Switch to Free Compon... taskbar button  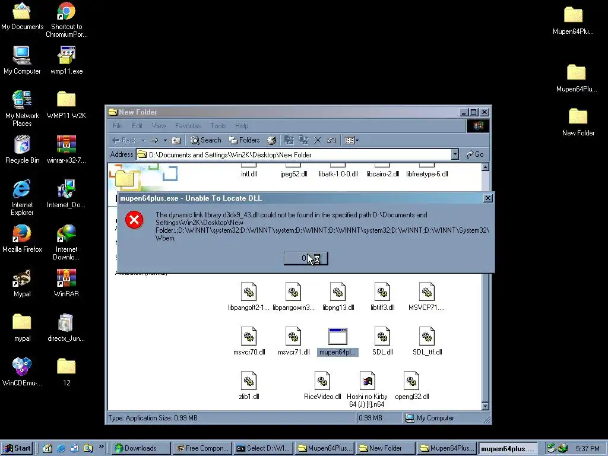click(202, 448)
